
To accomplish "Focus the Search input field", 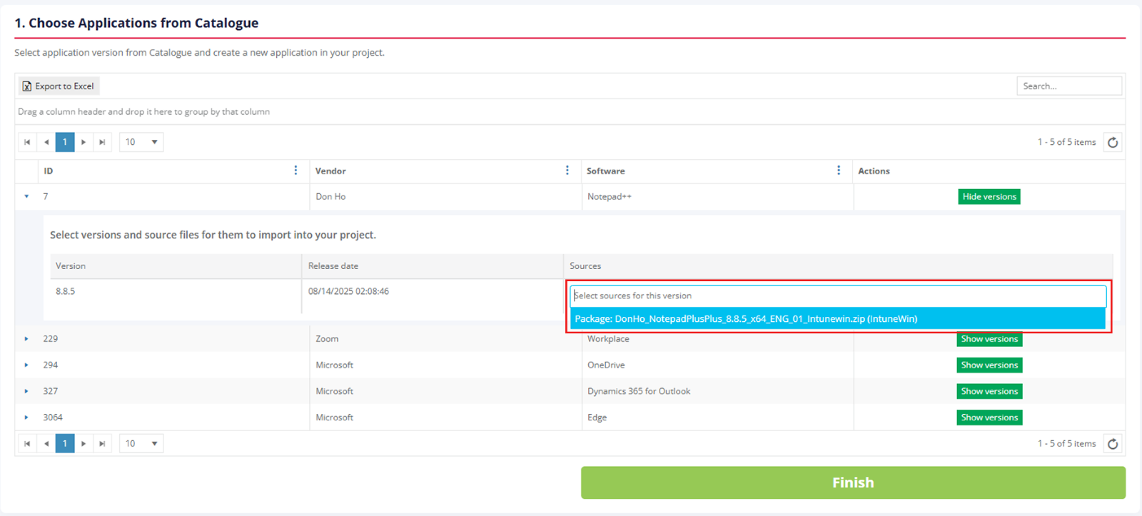I will click(x=1068, y=86).
